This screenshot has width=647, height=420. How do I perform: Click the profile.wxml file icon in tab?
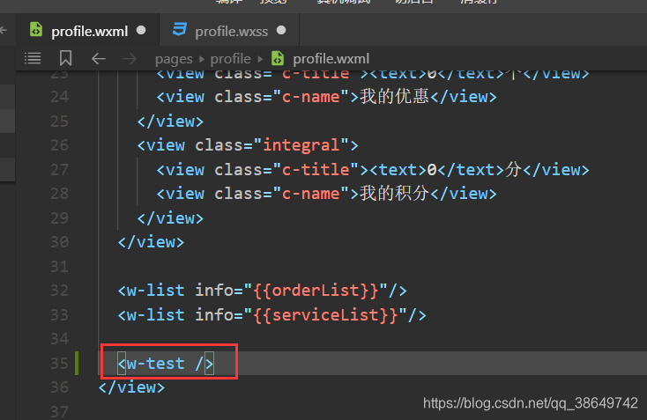36,30
